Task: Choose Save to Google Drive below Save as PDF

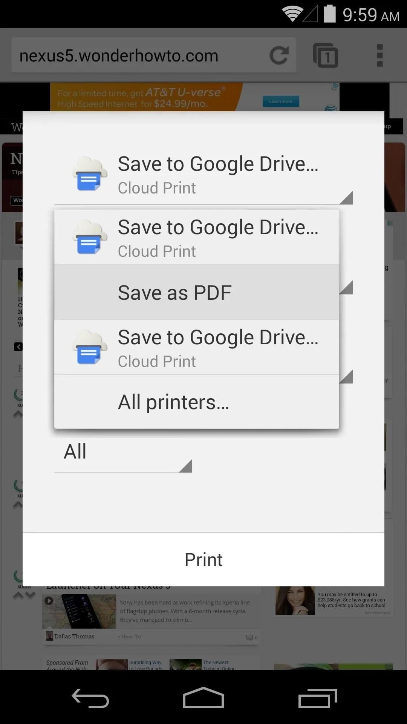Action: point(197,347)
